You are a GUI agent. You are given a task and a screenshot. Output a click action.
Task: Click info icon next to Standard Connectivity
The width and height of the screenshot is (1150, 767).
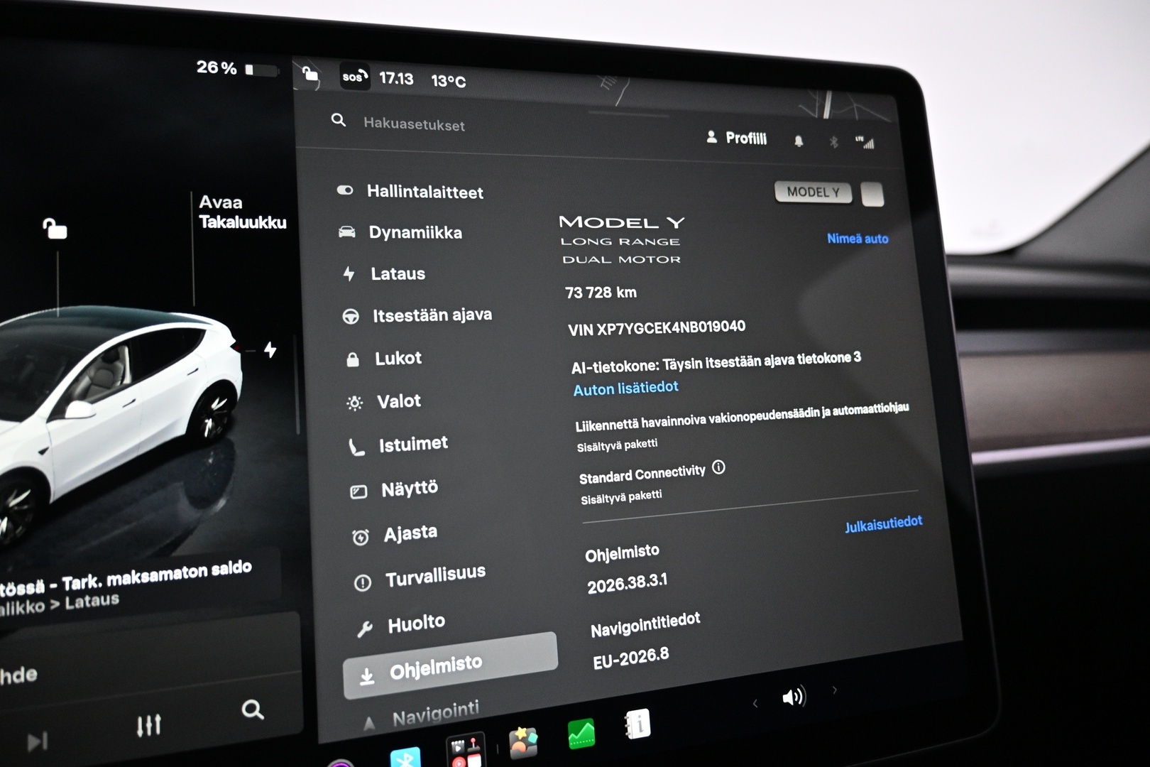pyautogui.click(x=718, y=467)
